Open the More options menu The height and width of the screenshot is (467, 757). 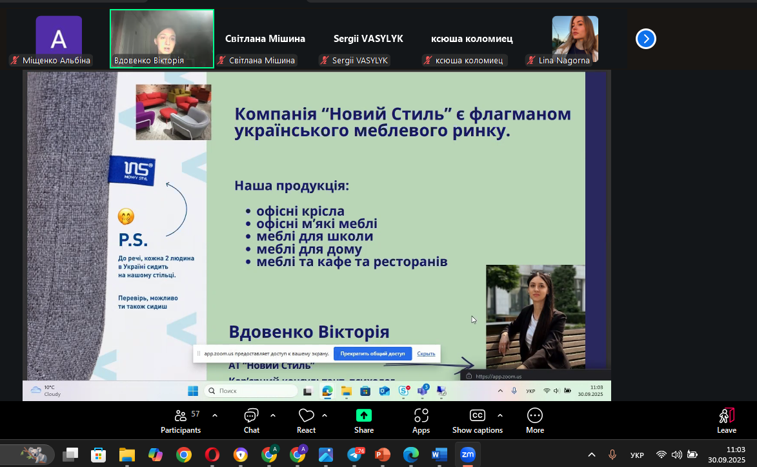(x=534, y=420)
